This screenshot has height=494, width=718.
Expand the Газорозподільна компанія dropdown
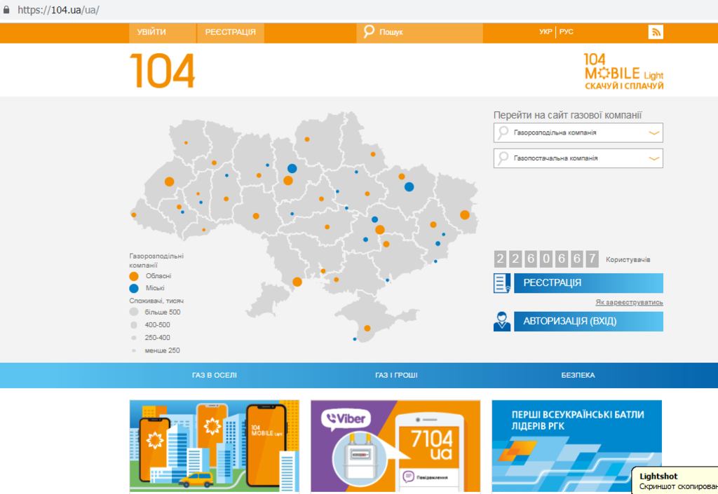[x=578, y=132]
